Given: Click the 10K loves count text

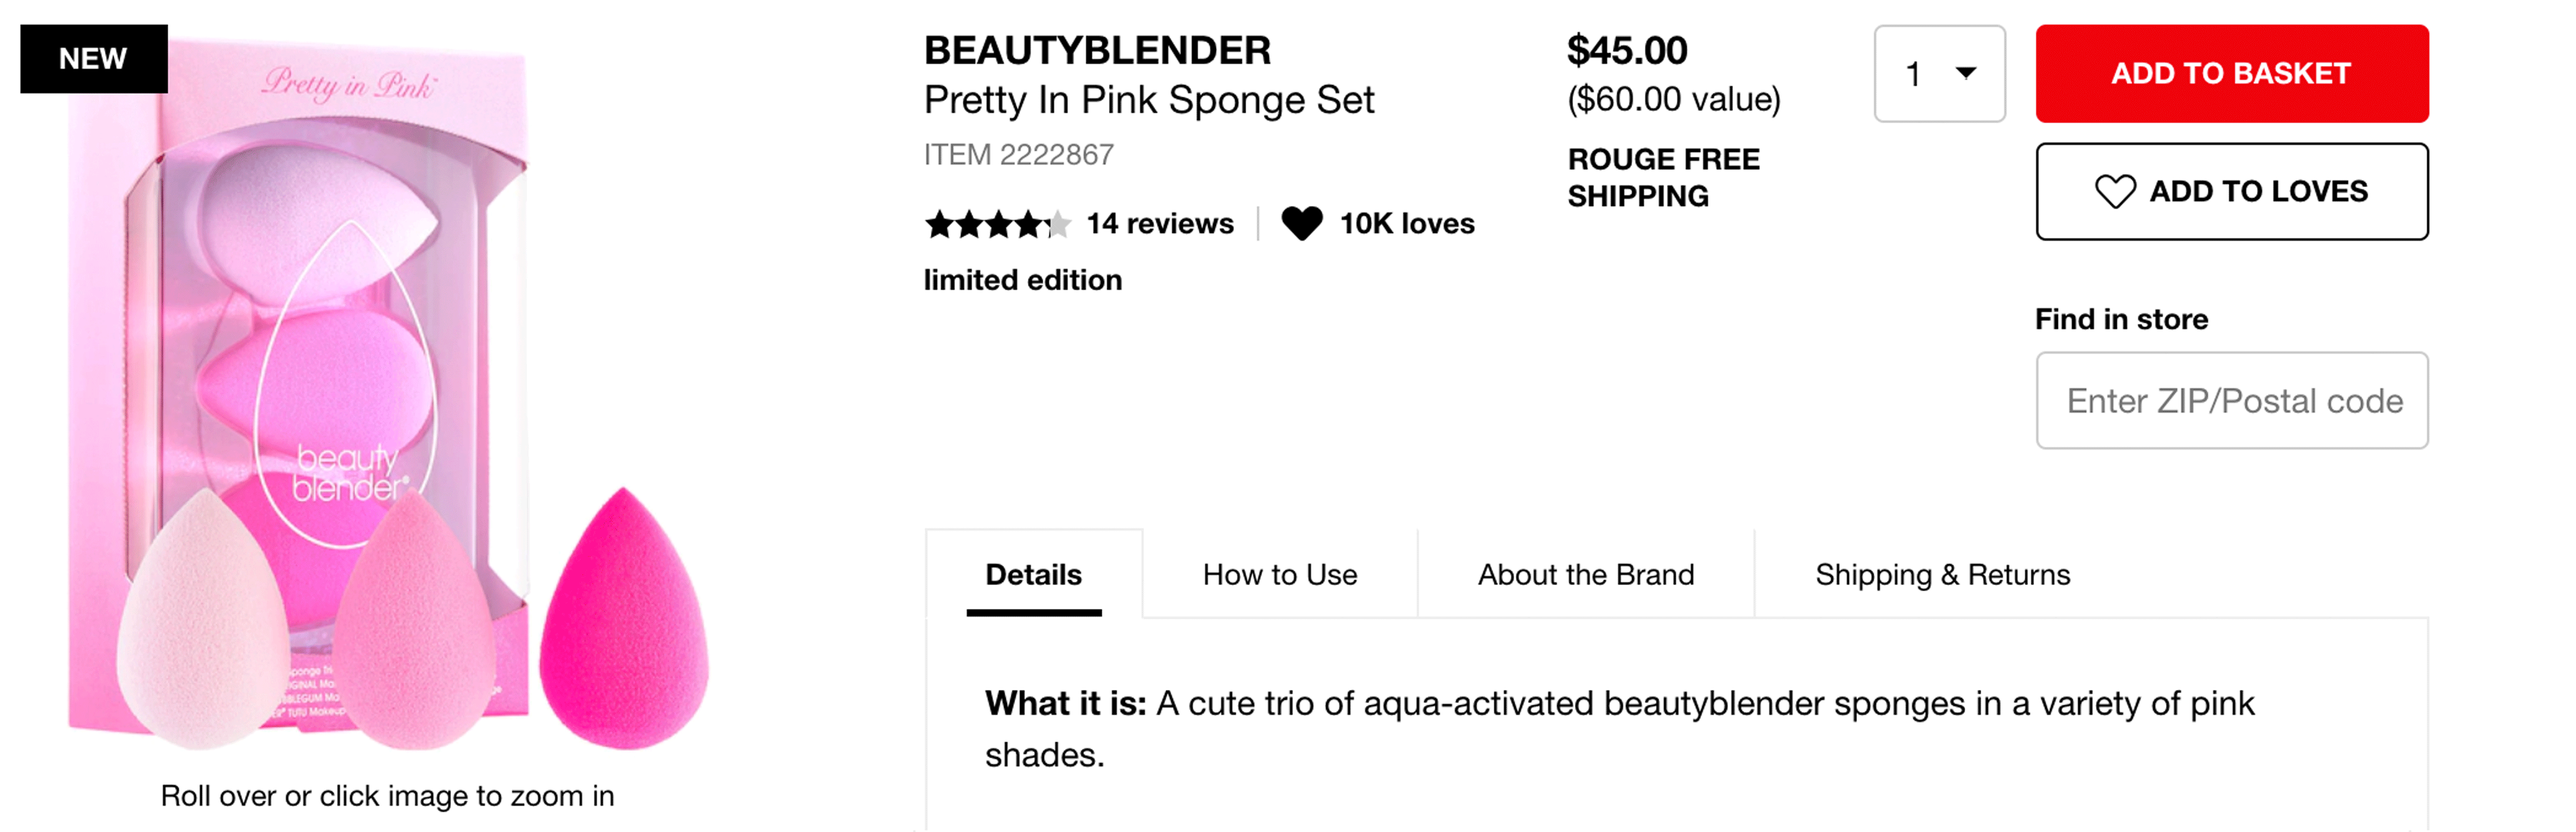Looking at the screenshot, I should [x=1406, y=223].
